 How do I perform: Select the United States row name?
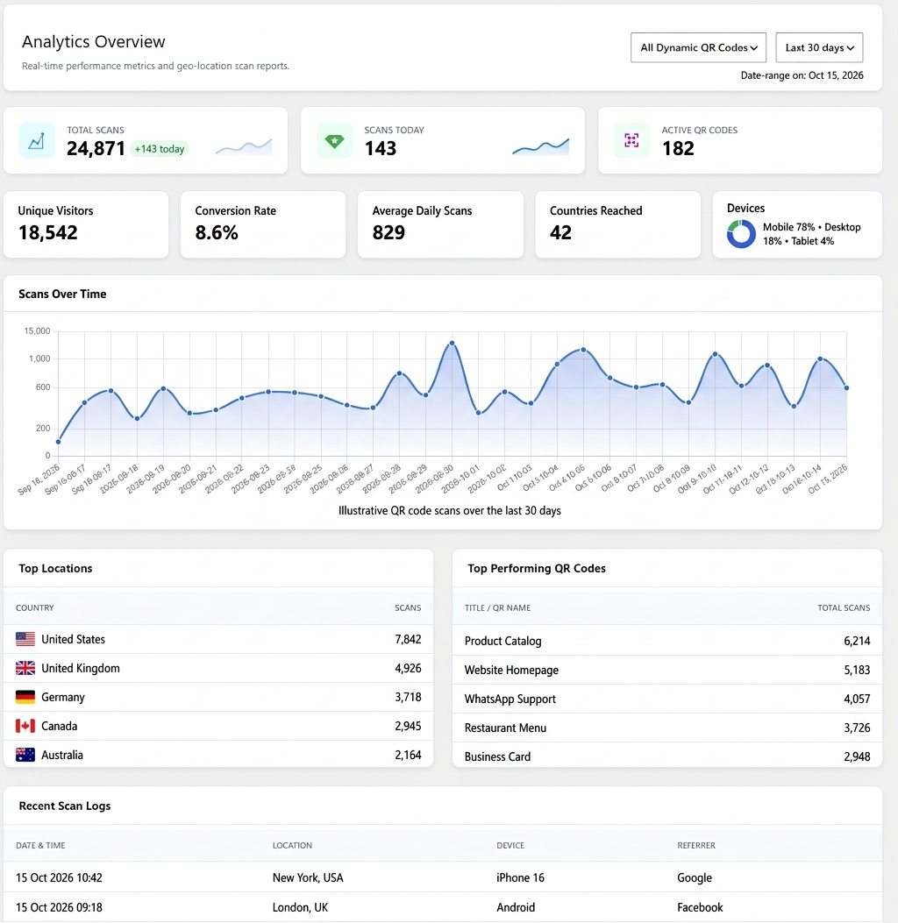click(x=73, y=639)
